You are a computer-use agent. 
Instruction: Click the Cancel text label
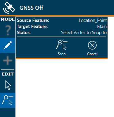click(92, 54)
